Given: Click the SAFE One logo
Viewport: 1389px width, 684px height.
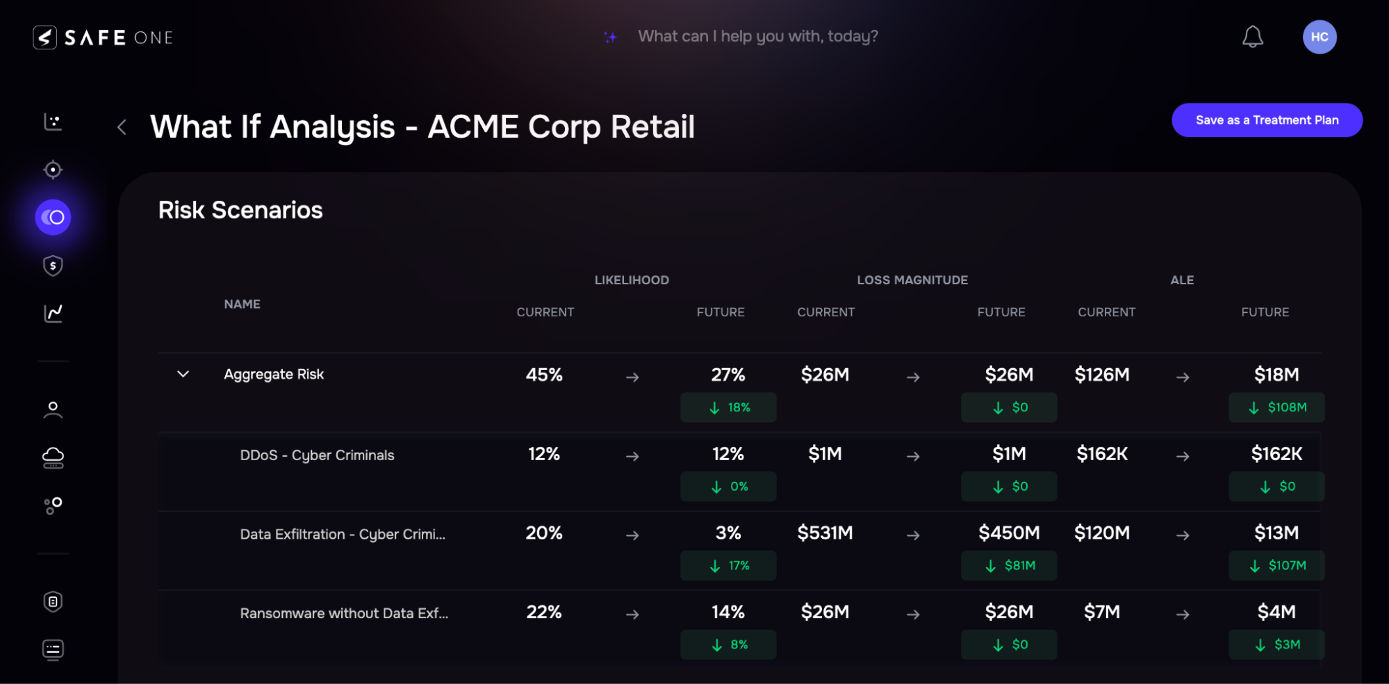Looking at the screenshot, I should 103,38.
